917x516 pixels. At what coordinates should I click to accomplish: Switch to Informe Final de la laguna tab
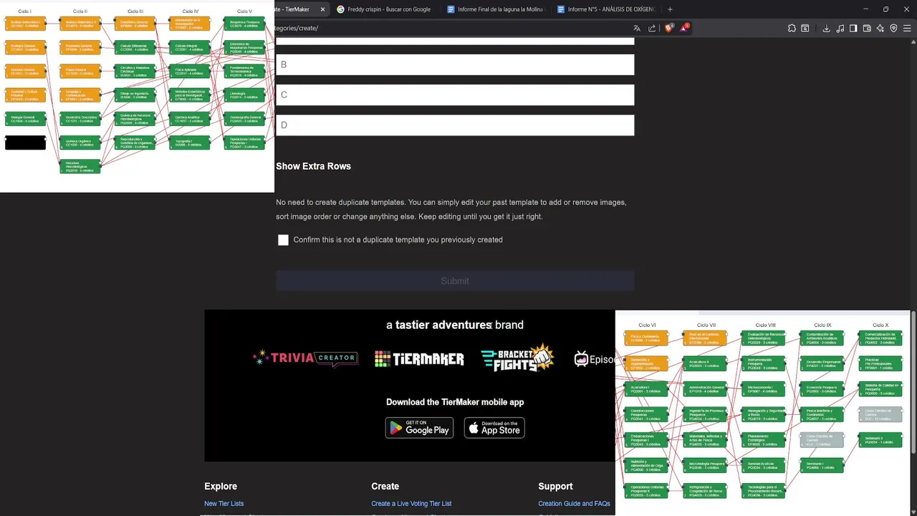click(x=494, y=9)
